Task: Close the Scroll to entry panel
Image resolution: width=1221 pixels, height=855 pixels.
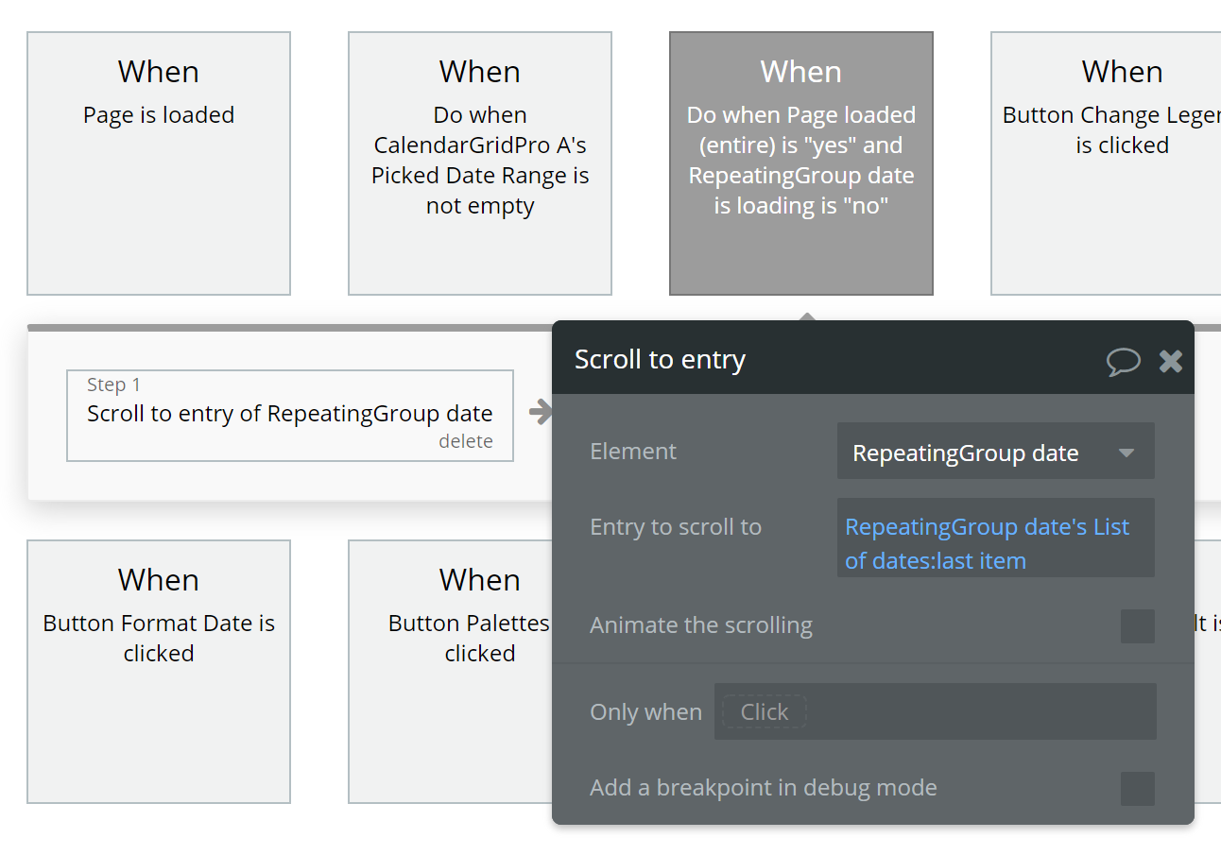Action: tap(1171, 361)
